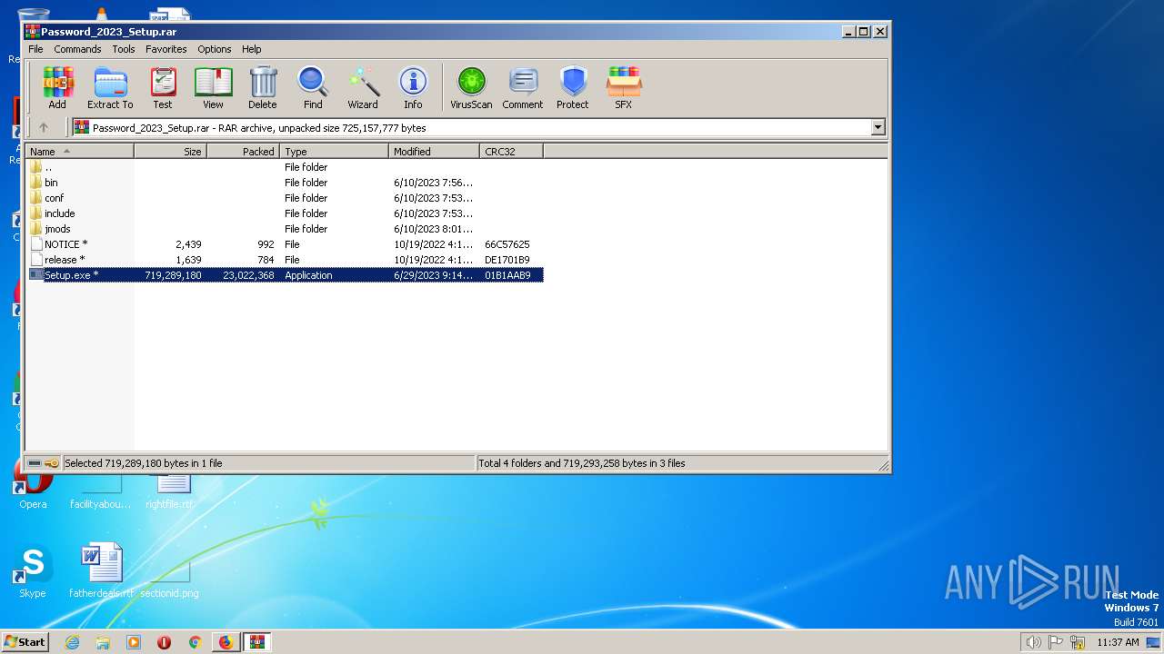This screenshot has width=1164, height=654.
Task: Launch Windows Media Player from taskbar
Action: [x=134, y=642]
